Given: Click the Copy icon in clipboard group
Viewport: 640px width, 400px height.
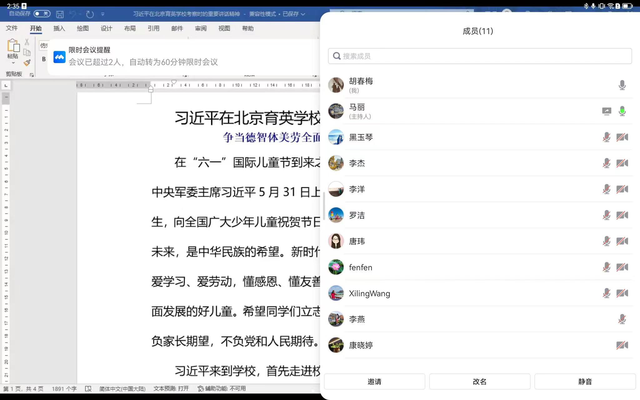Looking at the screenshot, I should click(x=27, y=52).
